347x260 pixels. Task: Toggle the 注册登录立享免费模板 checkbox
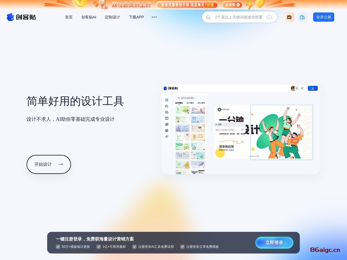(x=182, y=247)
